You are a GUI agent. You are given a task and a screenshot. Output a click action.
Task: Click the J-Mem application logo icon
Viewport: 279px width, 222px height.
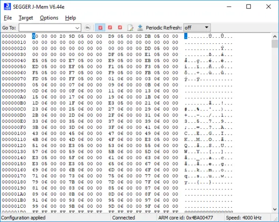(7, 6)
